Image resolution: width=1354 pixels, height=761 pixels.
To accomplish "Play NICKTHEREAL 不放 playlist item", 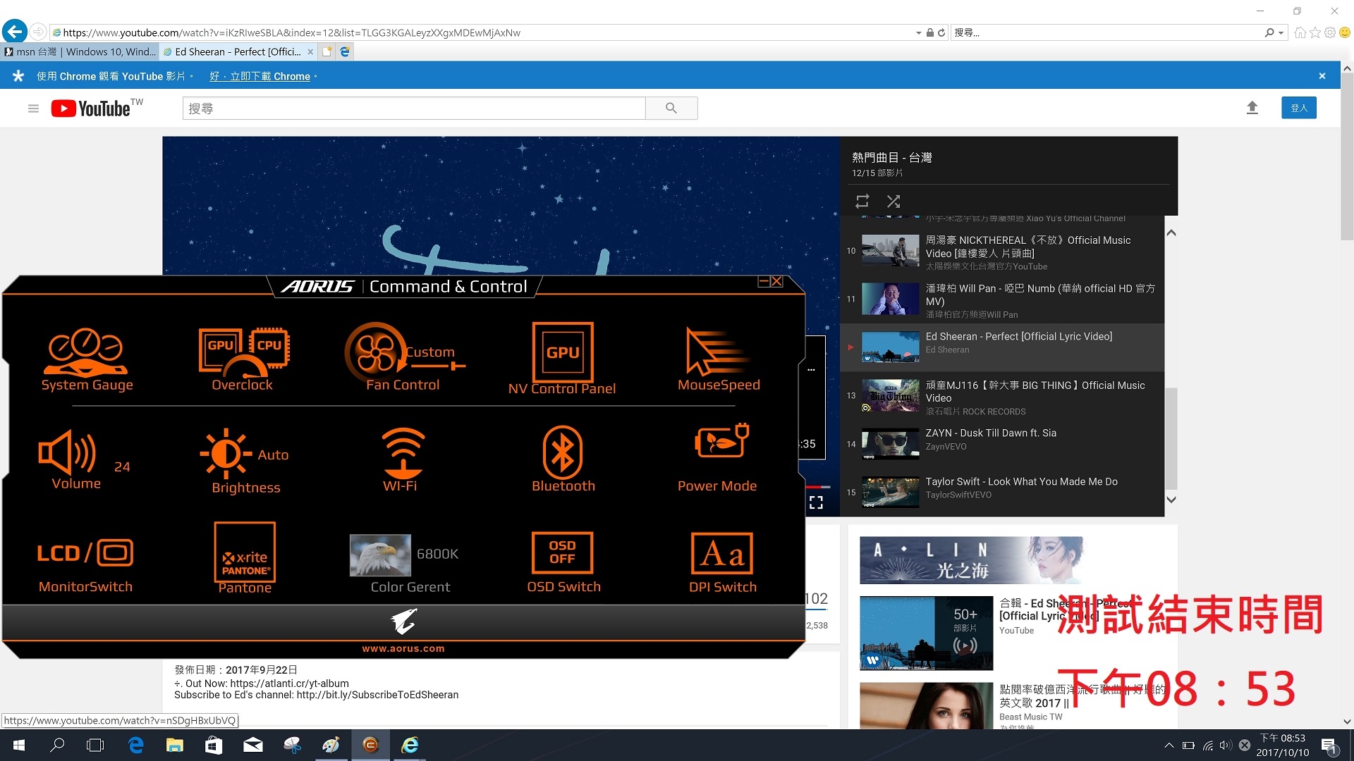I will (x=1002, y=252).
